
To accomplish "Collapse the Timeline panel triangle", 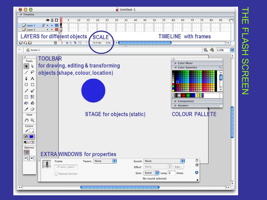I will point(21,15).
